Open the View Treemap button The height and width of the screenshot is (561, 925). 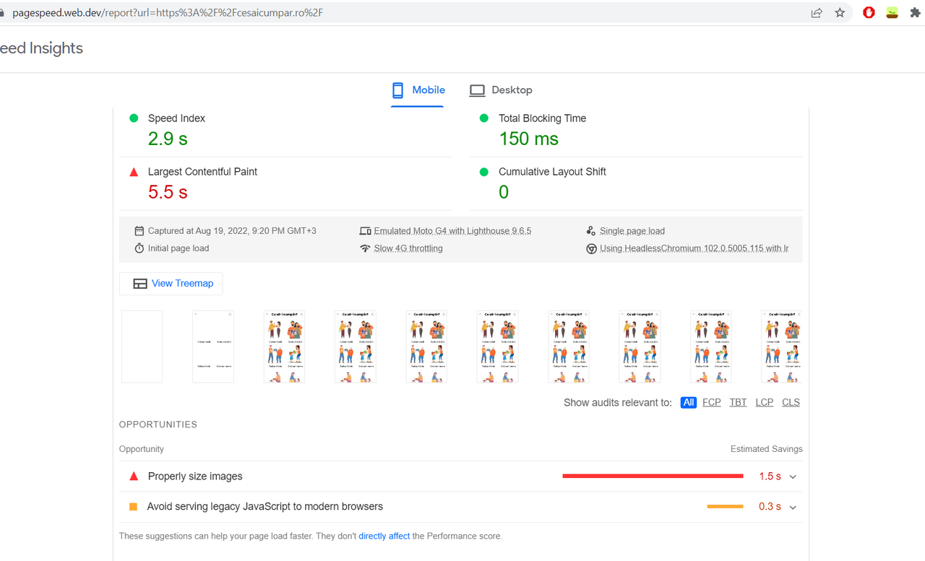point(171,284)
